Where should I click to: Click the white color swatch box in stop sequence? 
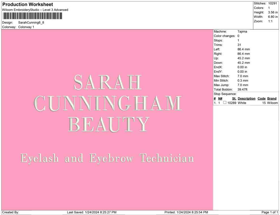point(225,103)
